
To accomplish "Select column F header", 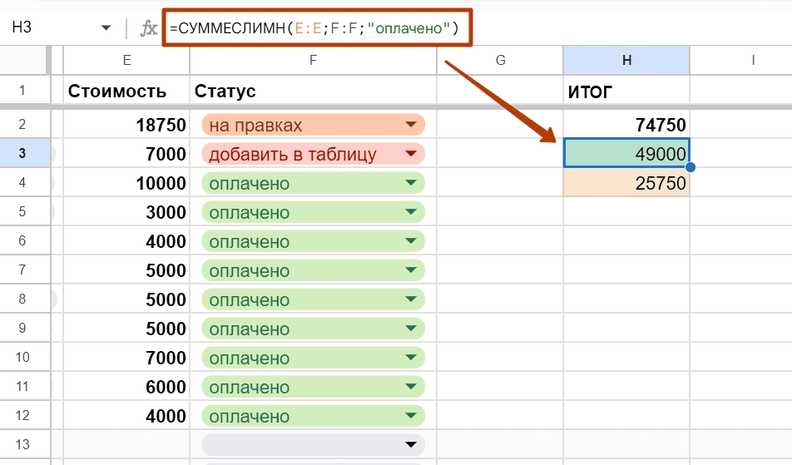I will [313, 60].
